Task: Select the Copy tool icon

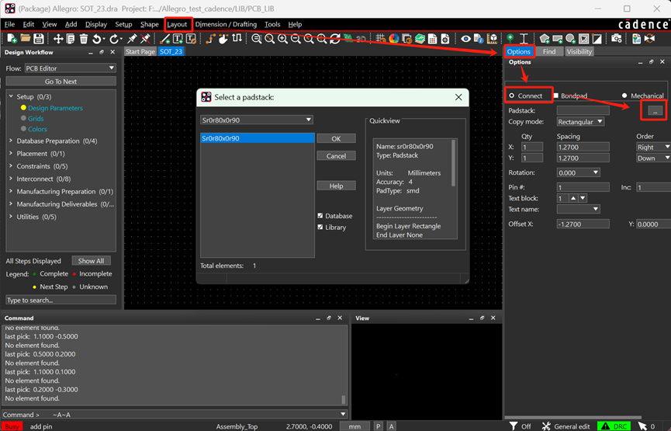Action: [71, 39]
